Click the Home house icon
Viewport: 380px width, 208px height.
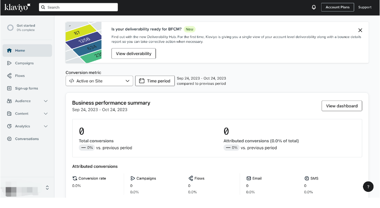[x=9, y=51]
